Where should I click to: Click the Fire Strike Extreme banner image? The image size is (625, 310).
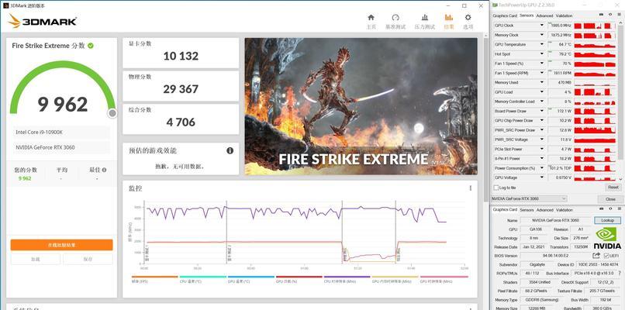point(361,106)
